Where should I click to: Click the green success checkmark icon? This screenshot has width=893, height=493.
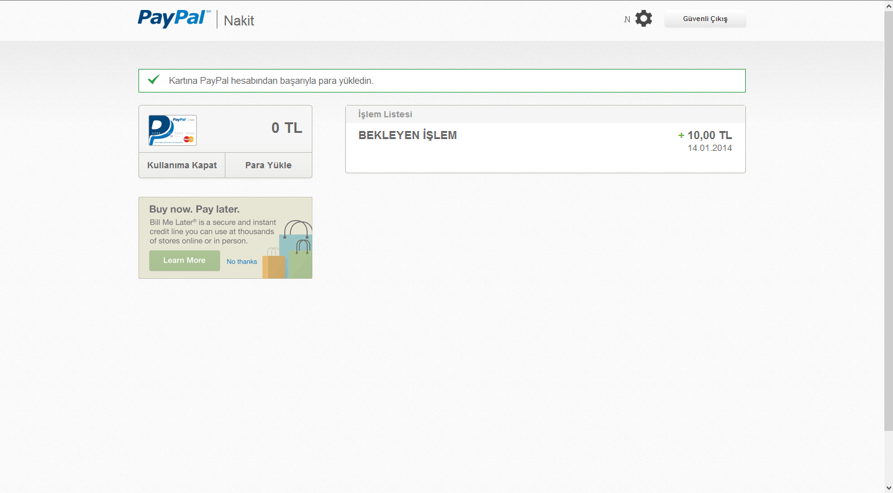(154, 79)
